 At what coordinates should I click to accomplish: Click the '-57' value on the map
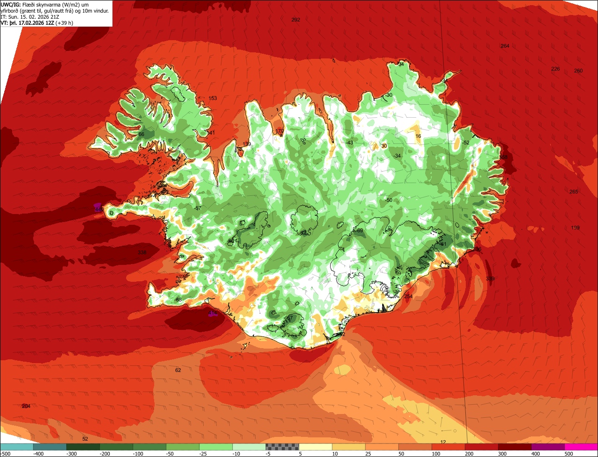pyautogui.click(x=197, y=208)
